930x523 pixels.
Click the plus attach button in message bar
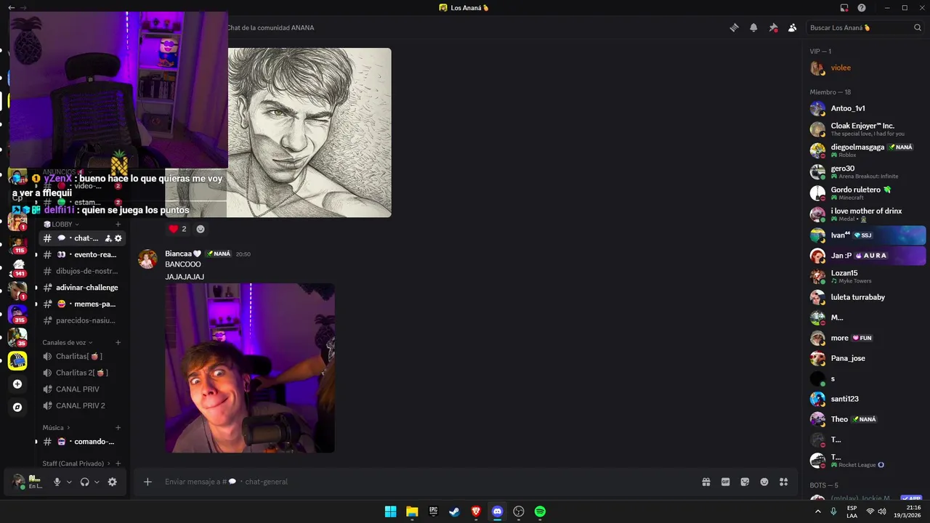coord(147,482)
